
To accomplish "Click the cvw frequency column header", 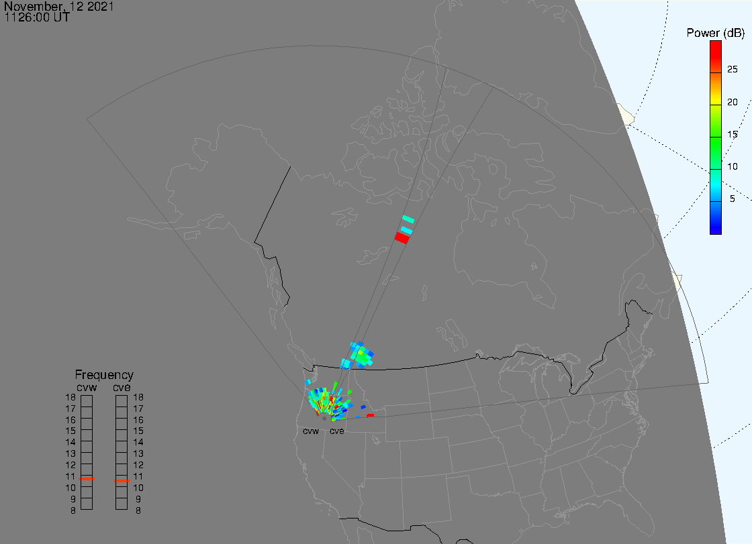I will (87, 387).
